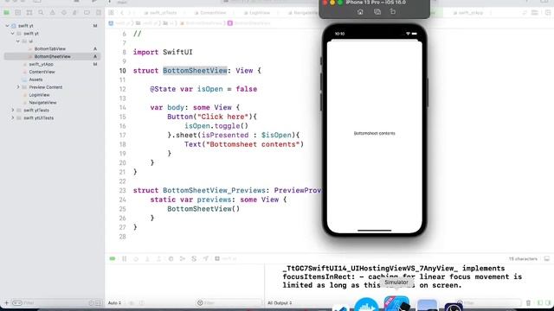Click BottomSheetView symbol in jump bar

pyautogui.click(x=249, y=23)
